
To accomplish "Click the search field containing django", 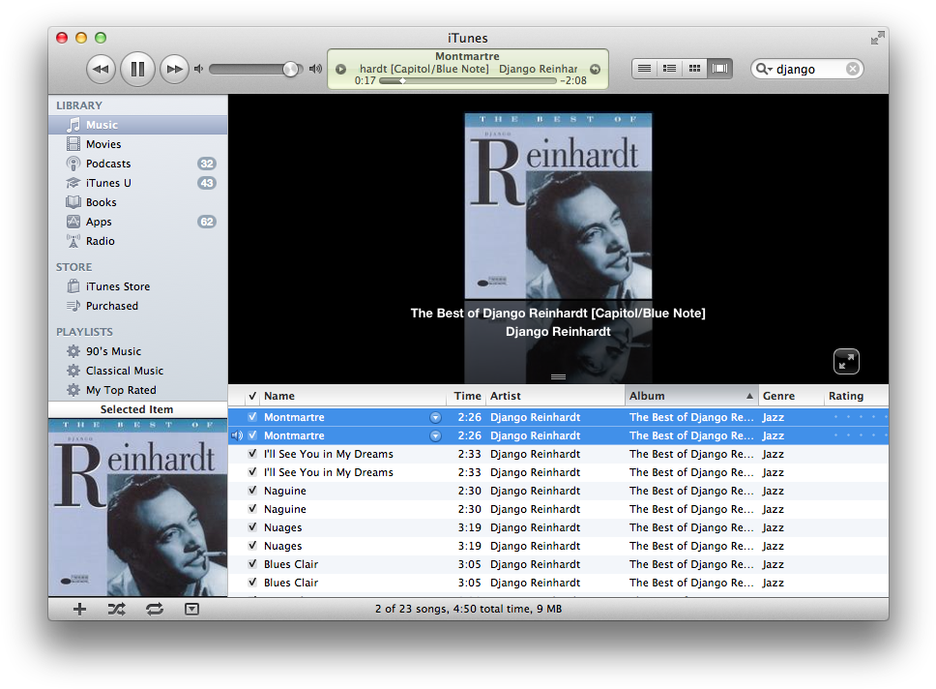I will point(809,70).
